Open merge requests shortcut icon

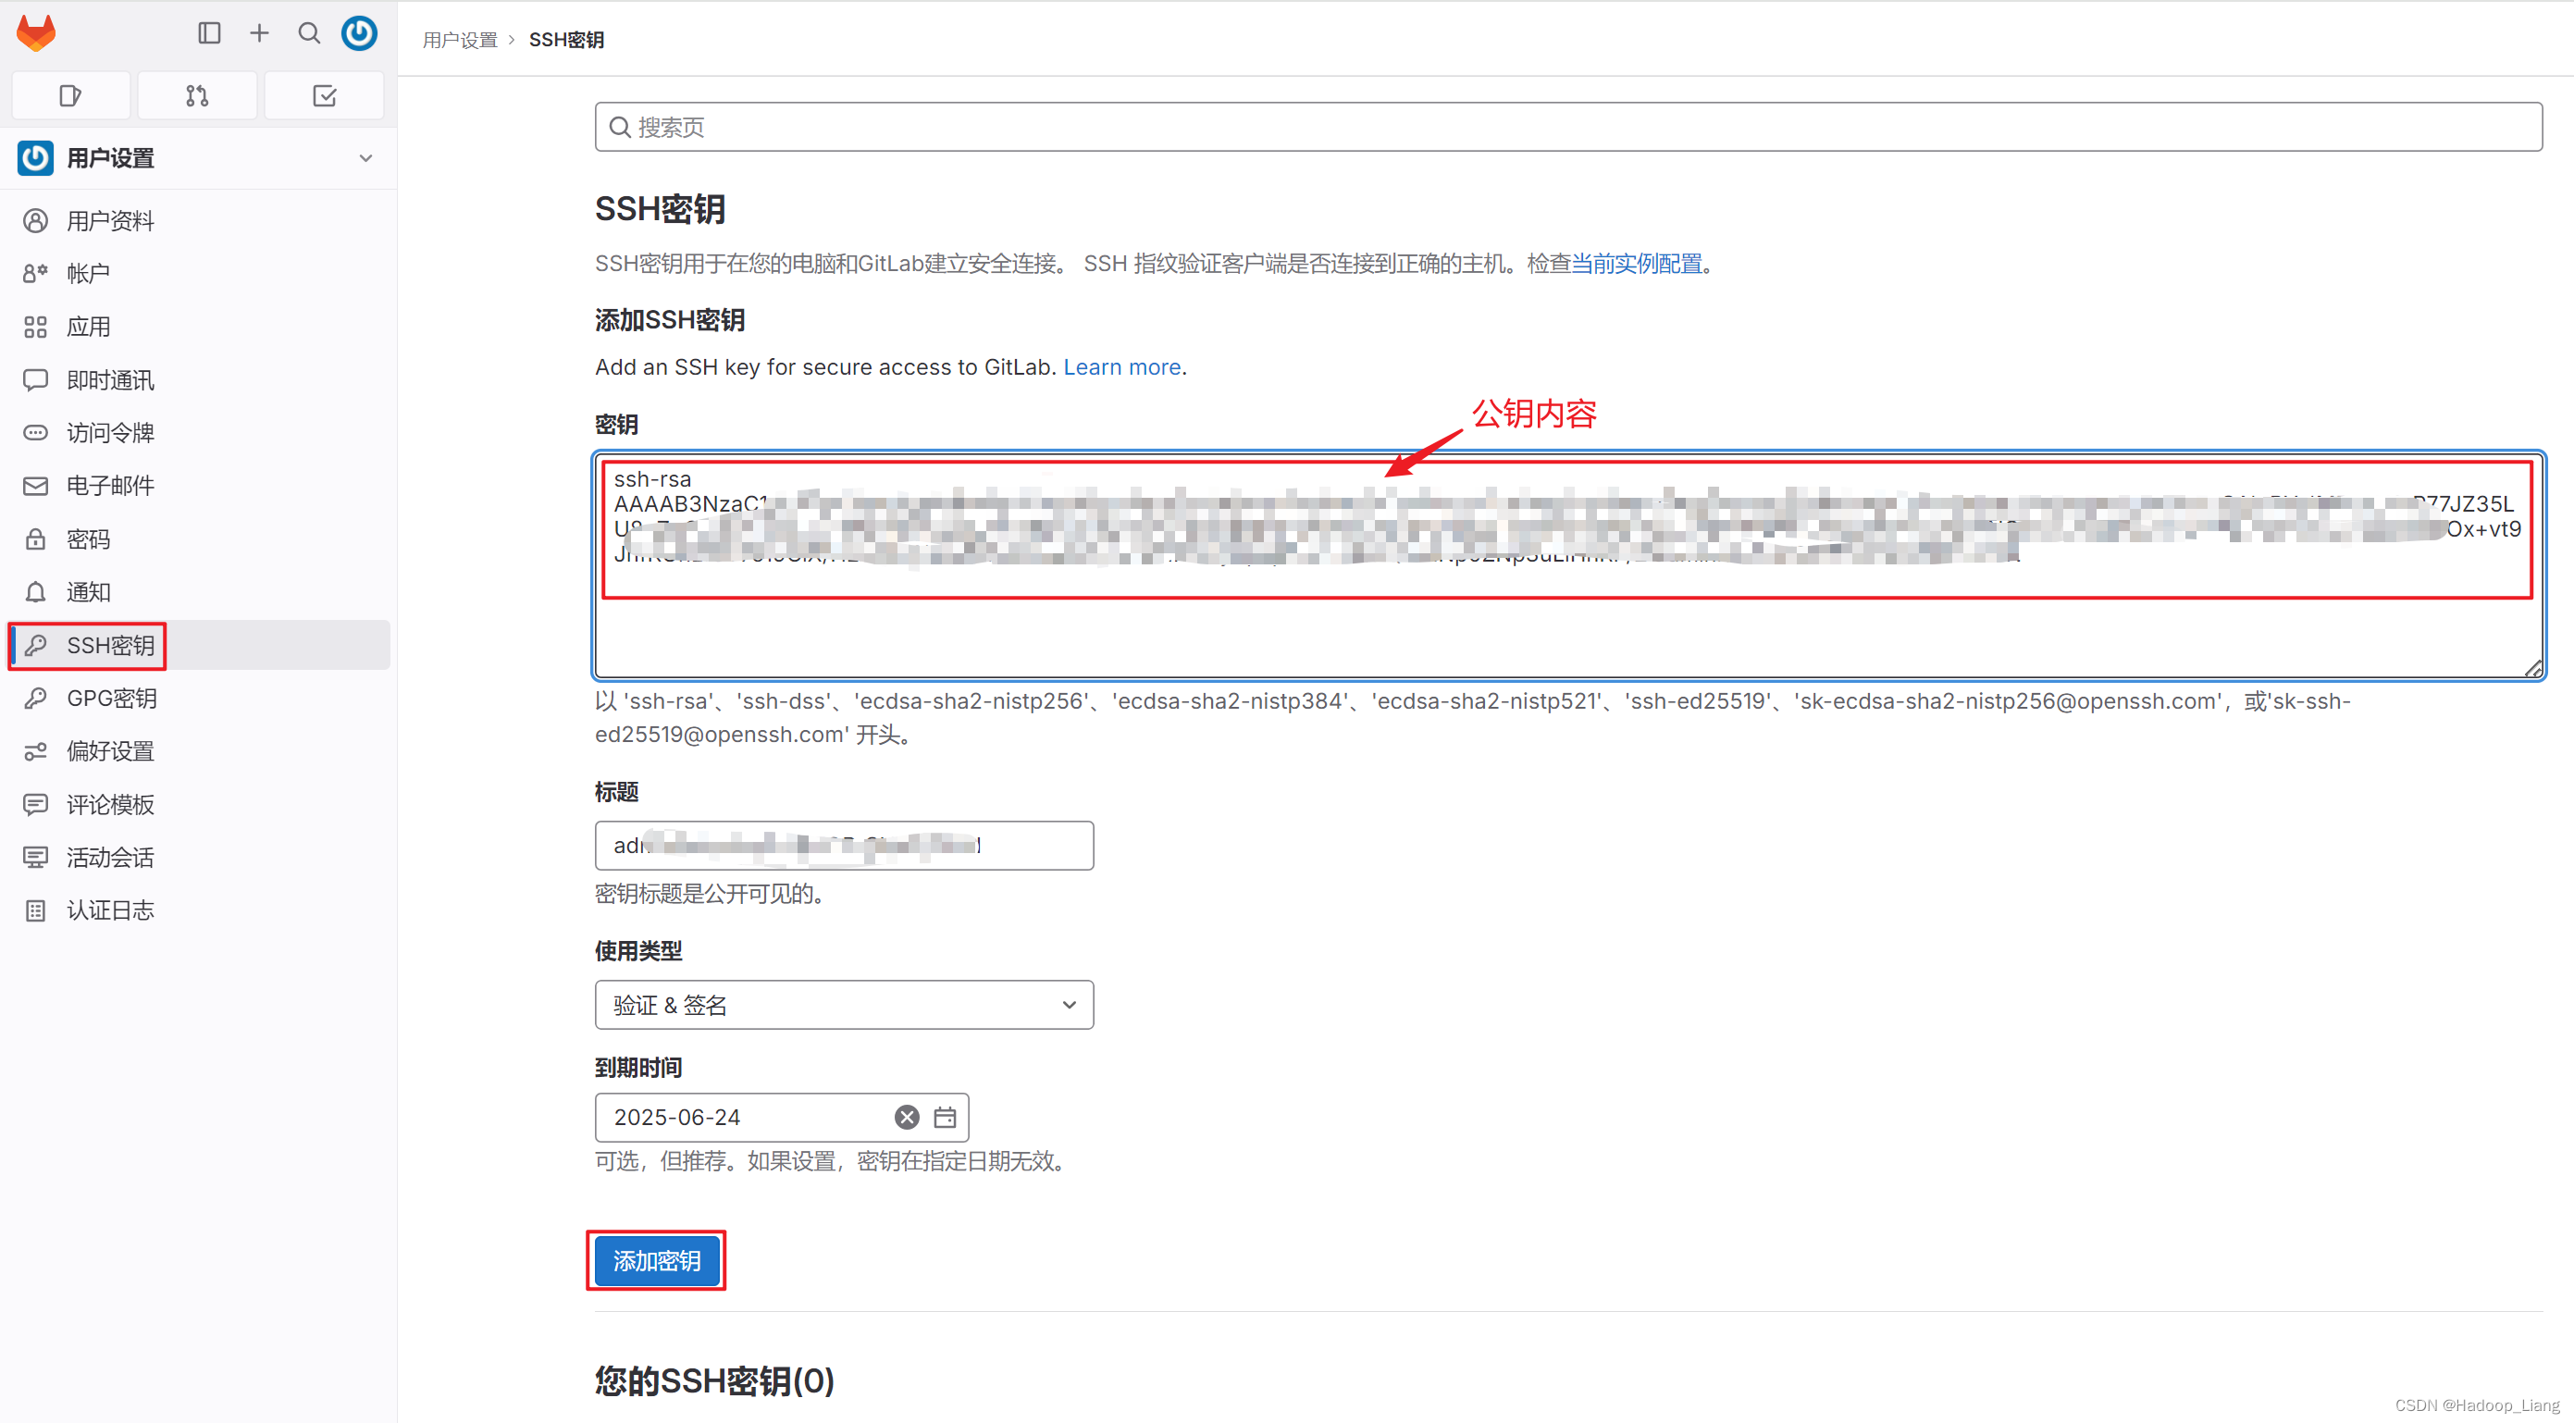pos(197,96)
